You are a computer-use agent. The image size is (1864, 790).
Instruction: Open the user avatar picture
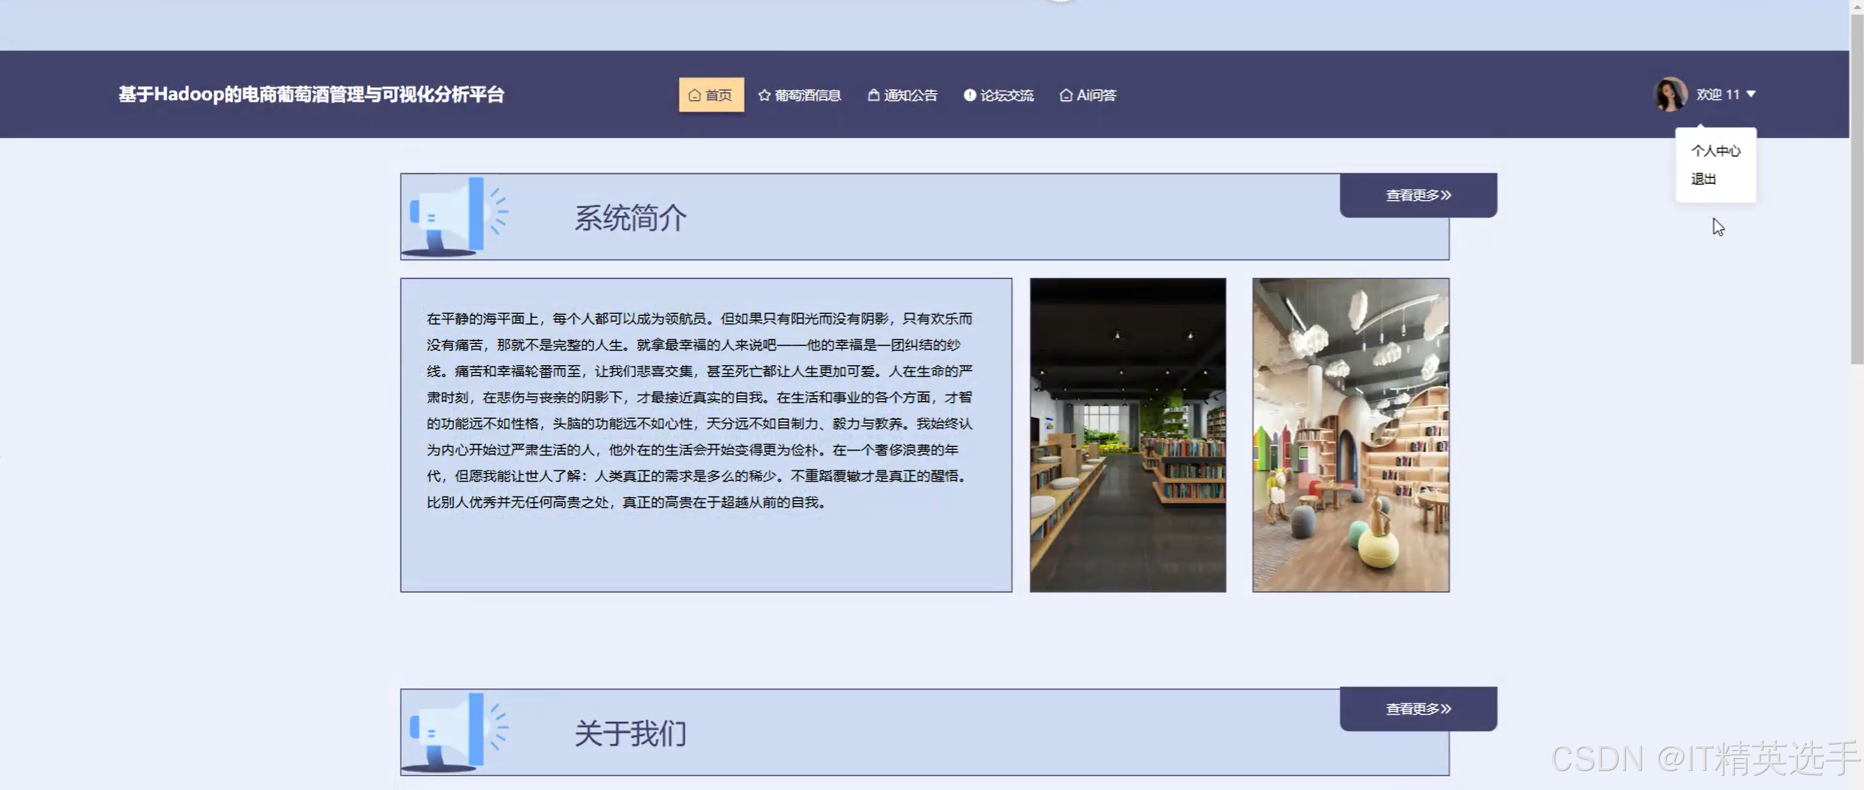tap(1670, 93)
